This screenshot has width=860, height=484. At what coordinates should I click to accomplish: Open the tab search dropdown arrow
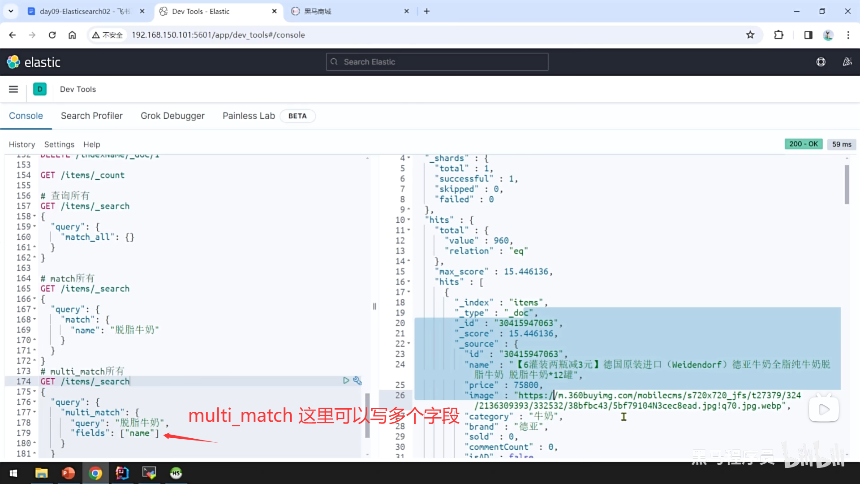(11, 11)
